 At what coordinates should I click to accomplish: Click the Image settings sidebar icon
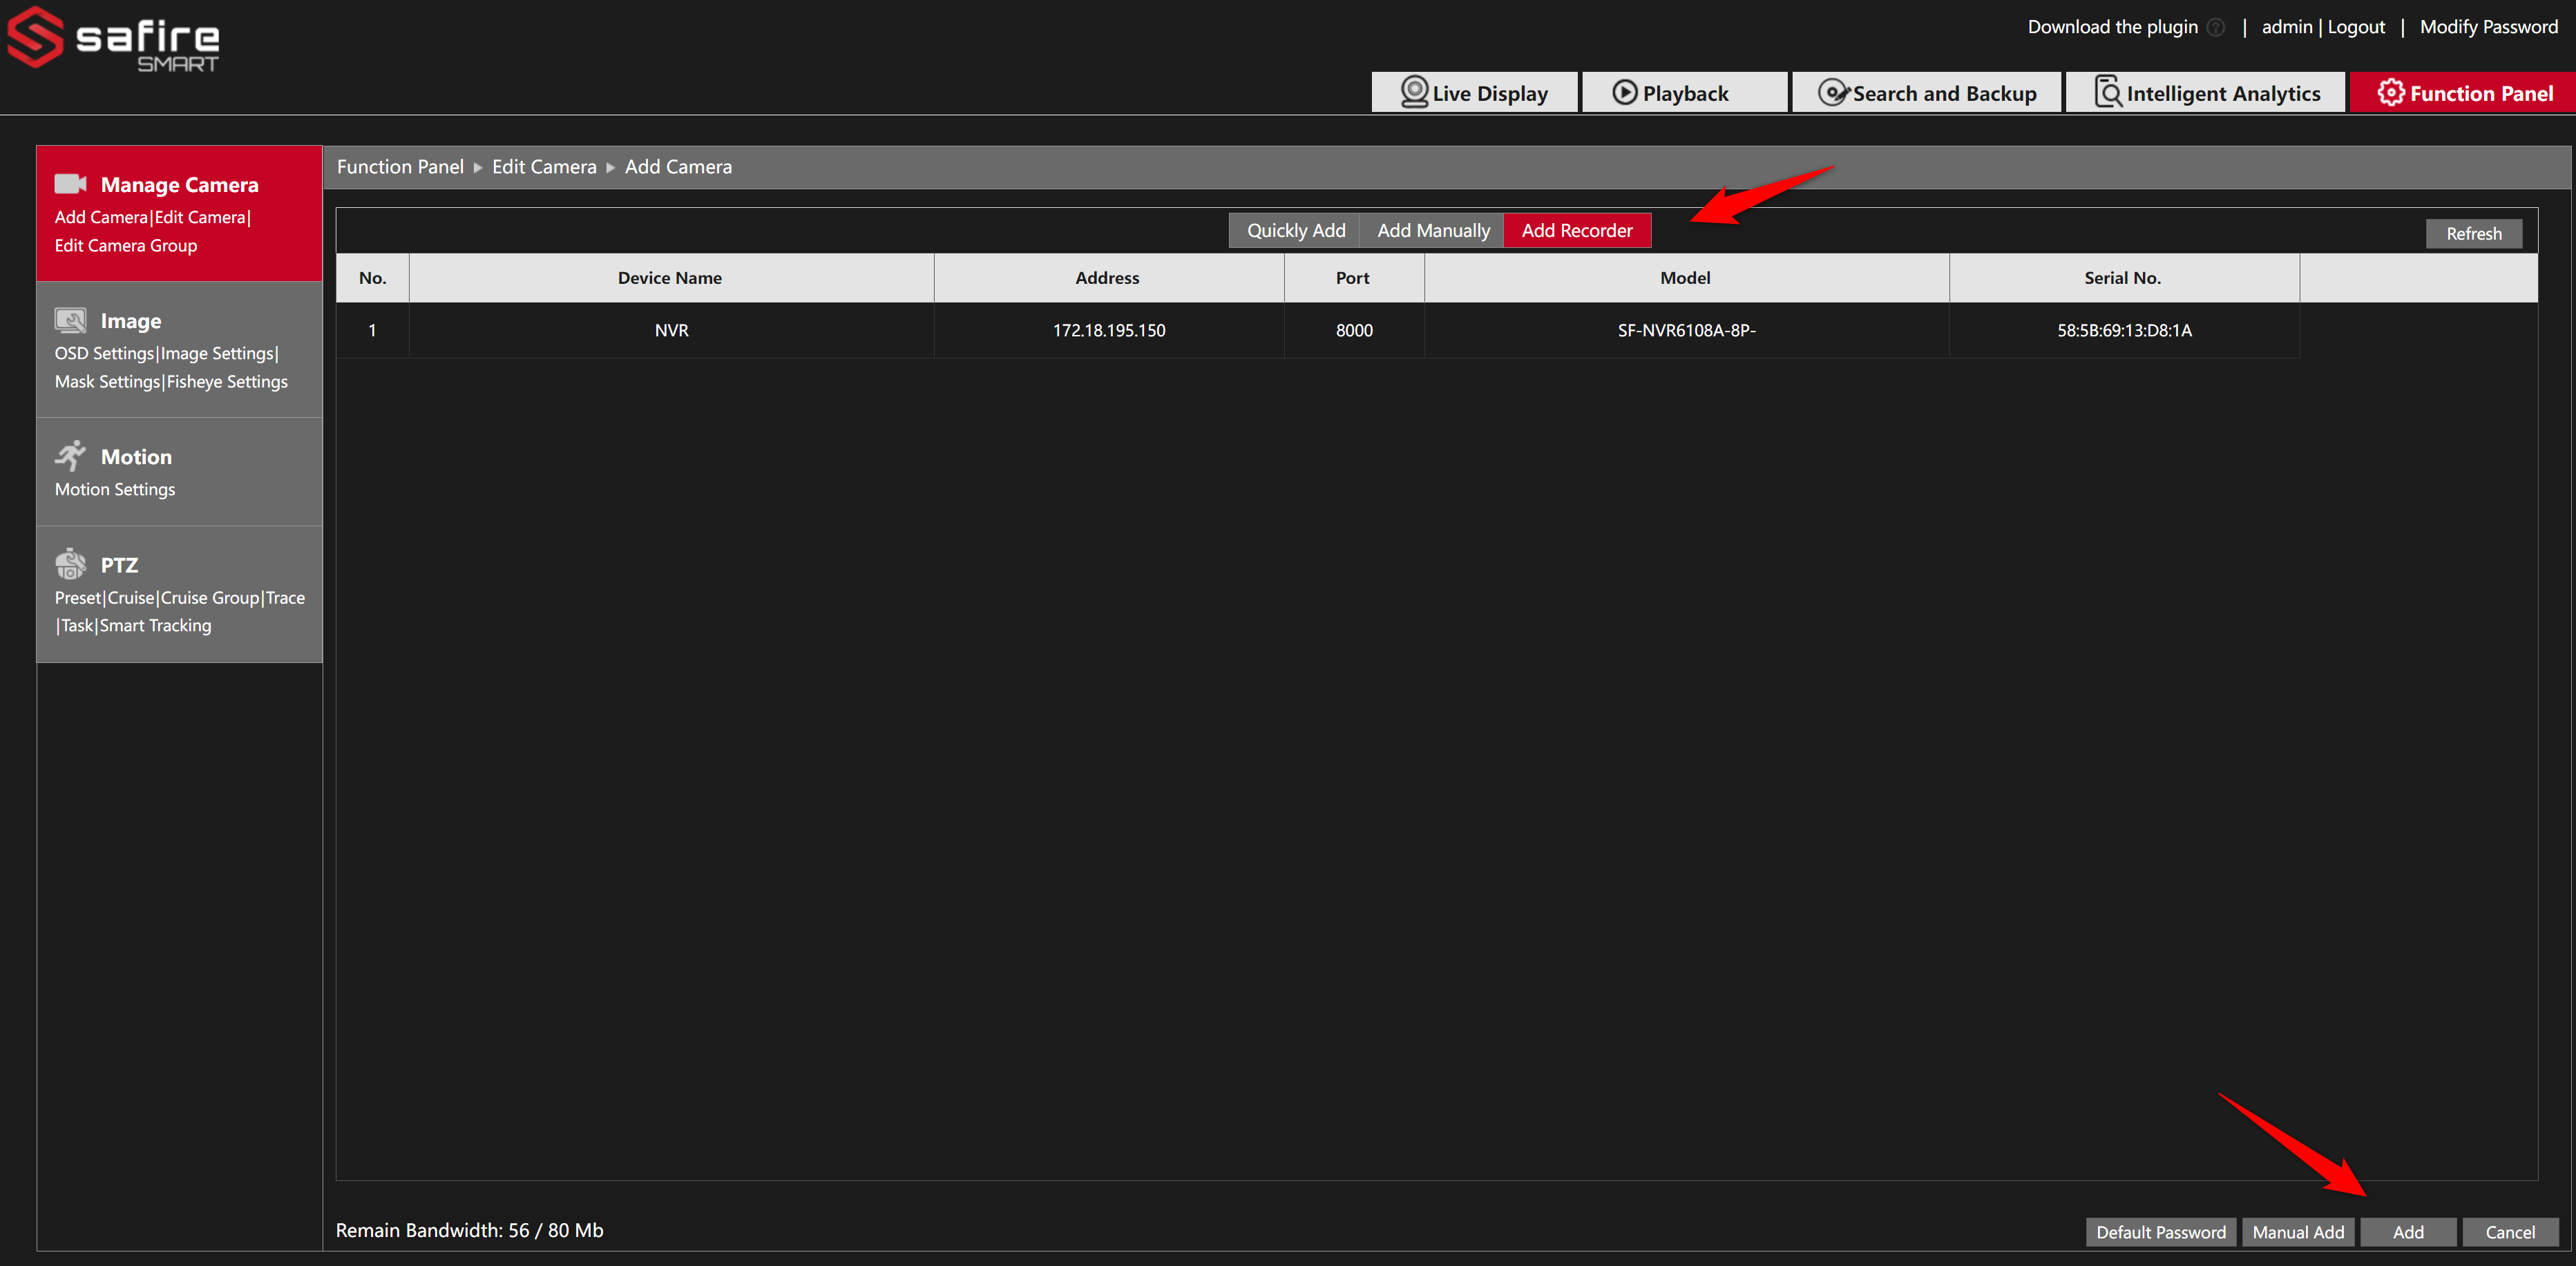[x=70, y=320]
